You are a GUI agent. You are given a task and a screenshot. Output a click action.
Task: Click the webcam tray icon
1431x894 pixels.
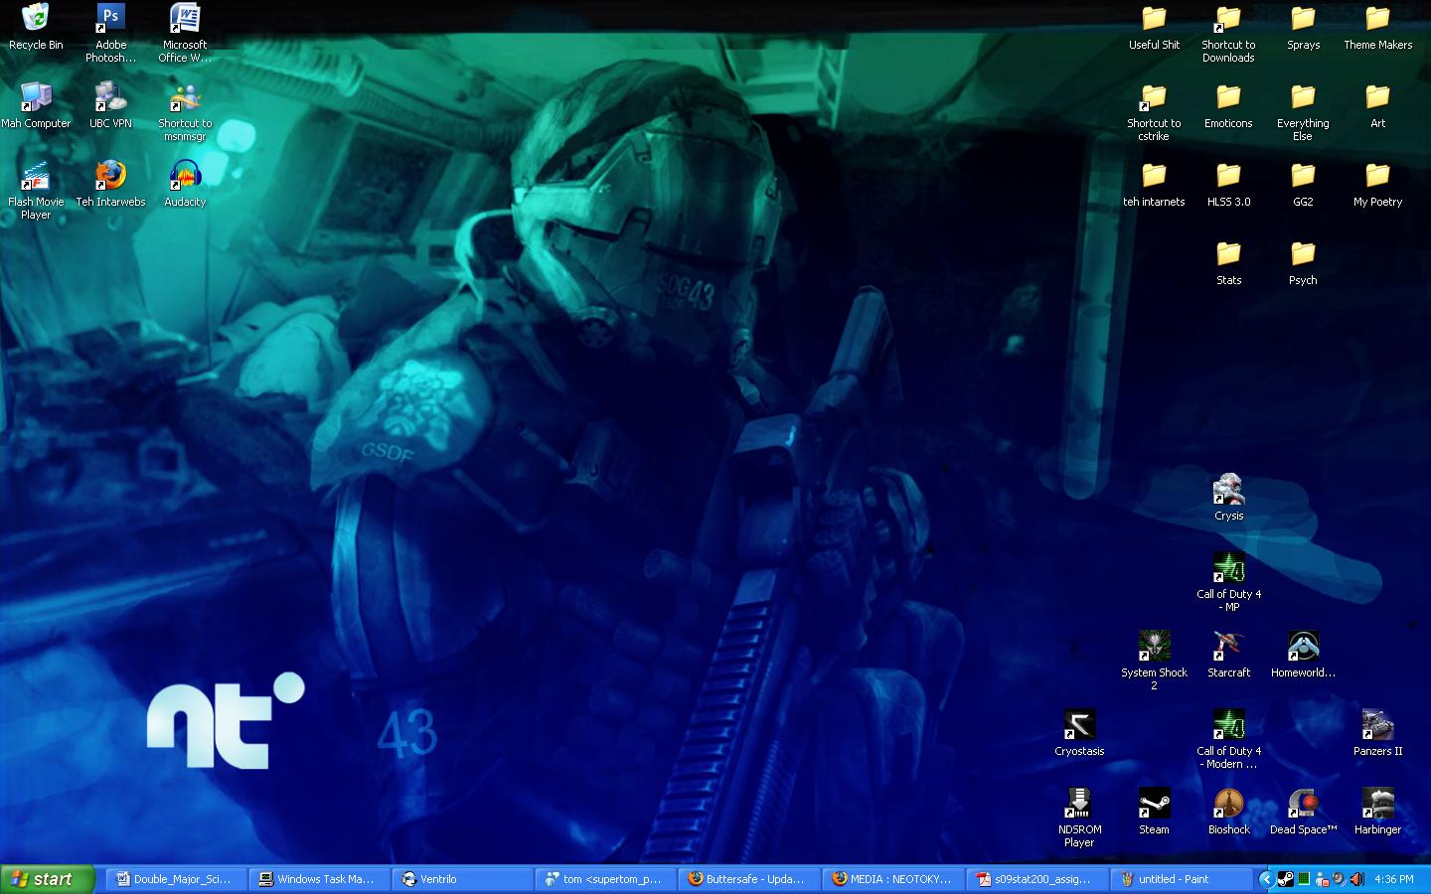coord(1340,879)
